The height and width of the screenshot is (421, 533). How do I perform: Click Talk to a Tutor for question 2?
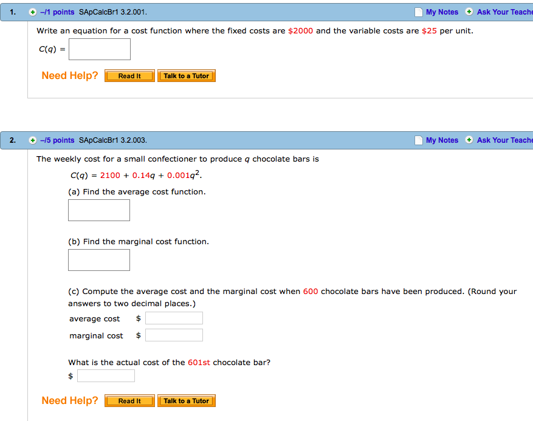tap(187, 400)
